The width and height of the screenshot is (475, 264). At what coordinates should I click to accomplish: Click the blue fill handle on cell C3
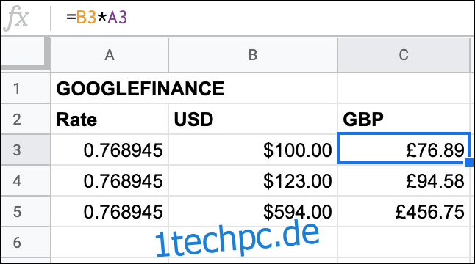[468, 163]
